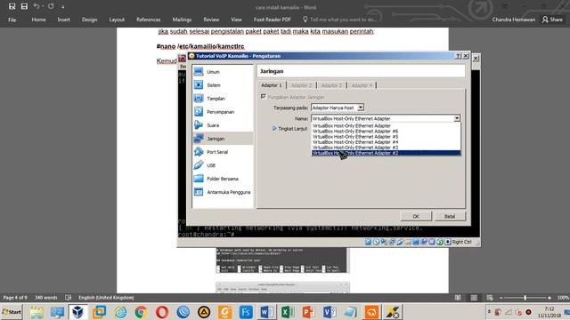The height and width of the screenshot is (320, 570).
Task: Switch to the Adaptor 4 tab
Action: point(362,85)
